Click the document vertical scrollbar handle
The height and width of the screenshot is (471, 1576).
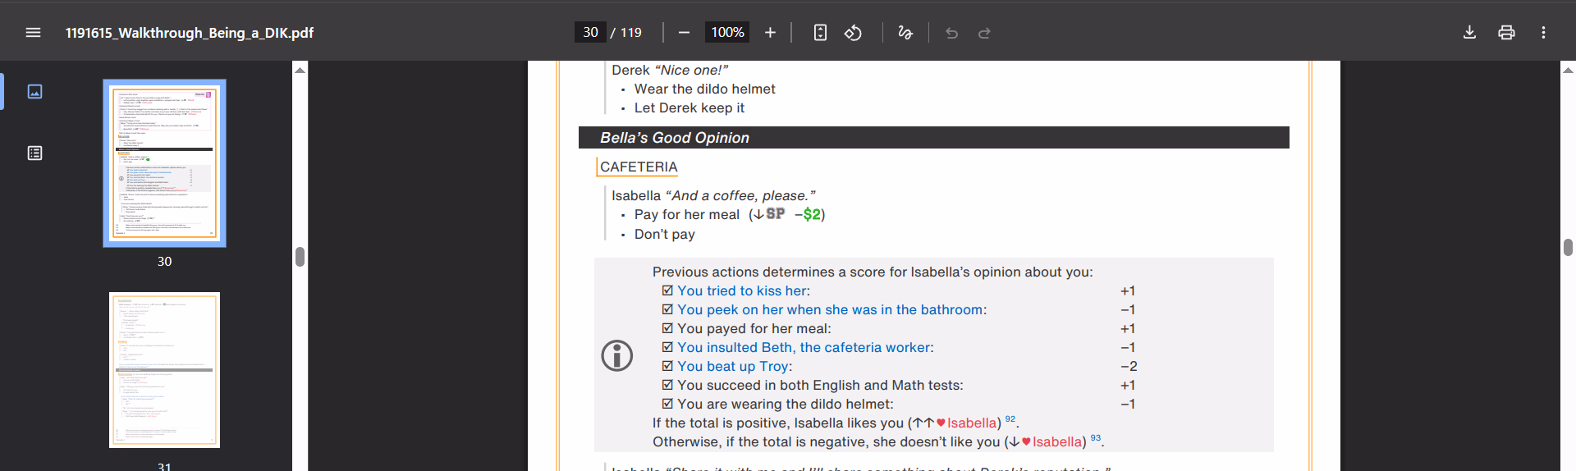pyautogui.click(x=1568, y=247)
